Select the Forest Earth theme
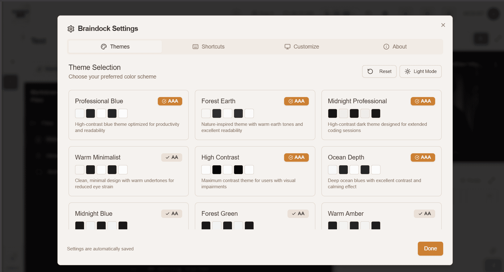 255,115
